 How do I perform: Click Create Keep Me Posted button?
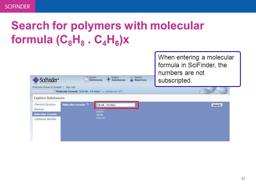42,91
